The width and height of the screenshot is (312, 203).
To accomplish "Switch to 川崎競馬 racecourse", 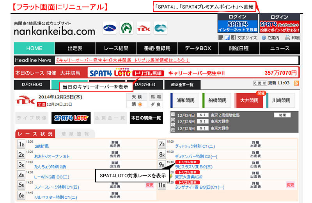I will [281, 100].
